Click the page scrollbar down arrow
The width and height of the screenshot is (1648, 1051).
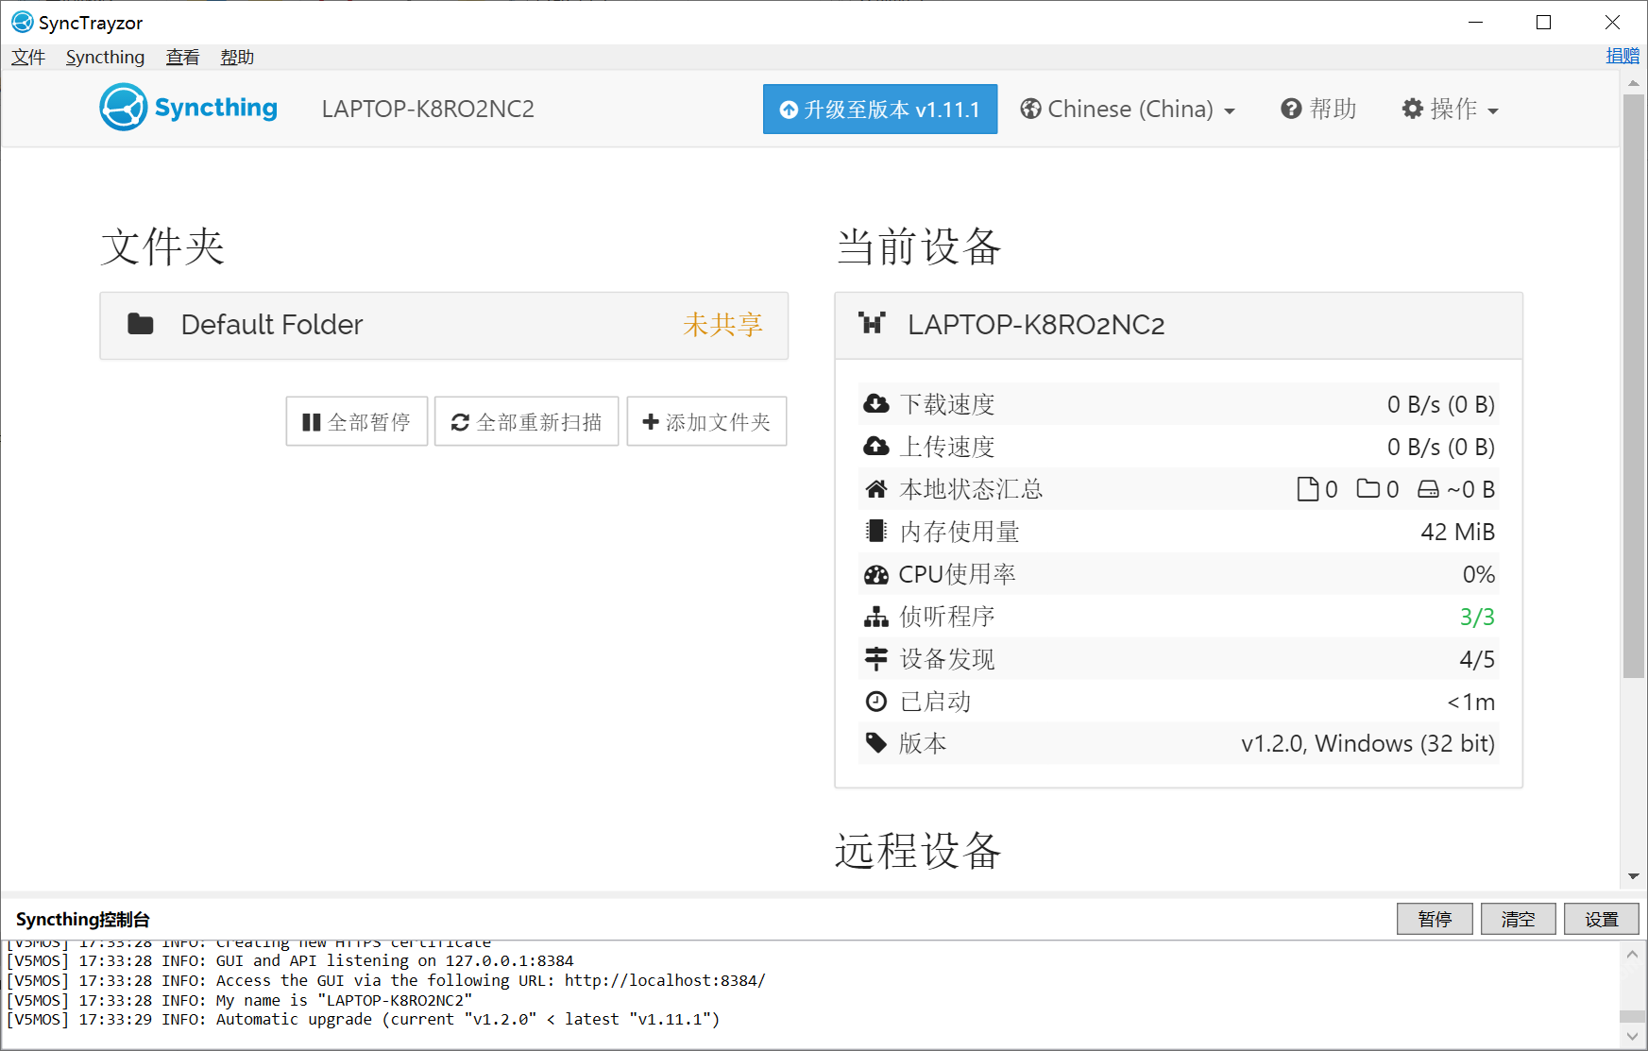(1633, 876)
